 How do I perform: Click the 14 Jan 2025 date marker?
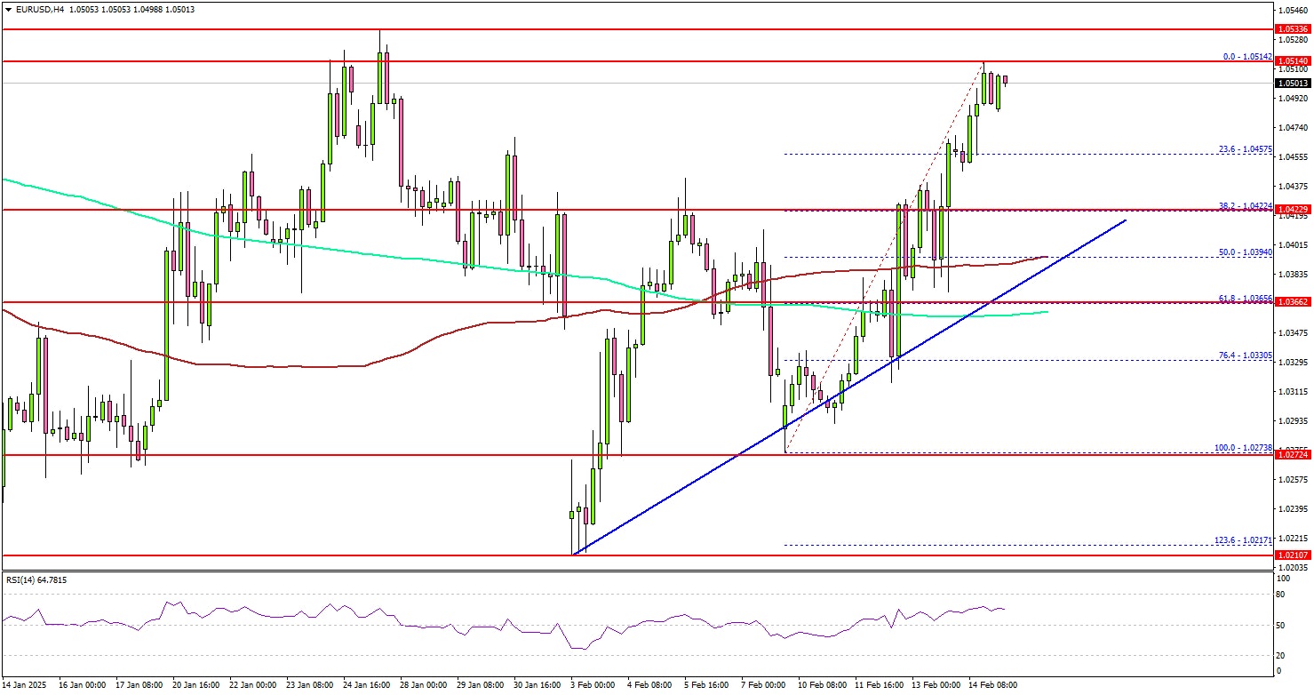tap(25, 685)
